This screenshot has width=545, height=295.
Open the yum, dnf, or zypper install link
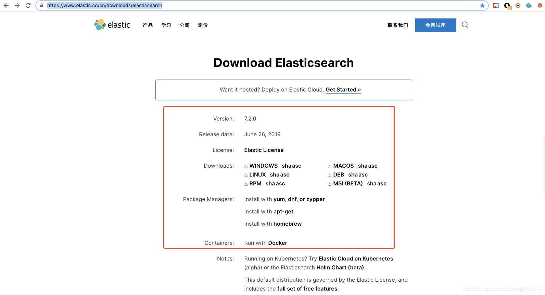[299, 199]
